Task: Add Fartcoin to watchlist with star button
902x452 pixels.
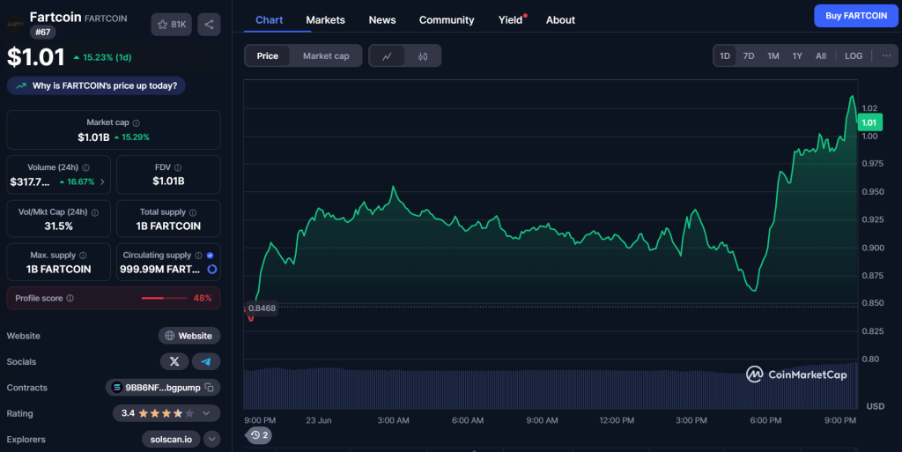Action: coord(172,25)
